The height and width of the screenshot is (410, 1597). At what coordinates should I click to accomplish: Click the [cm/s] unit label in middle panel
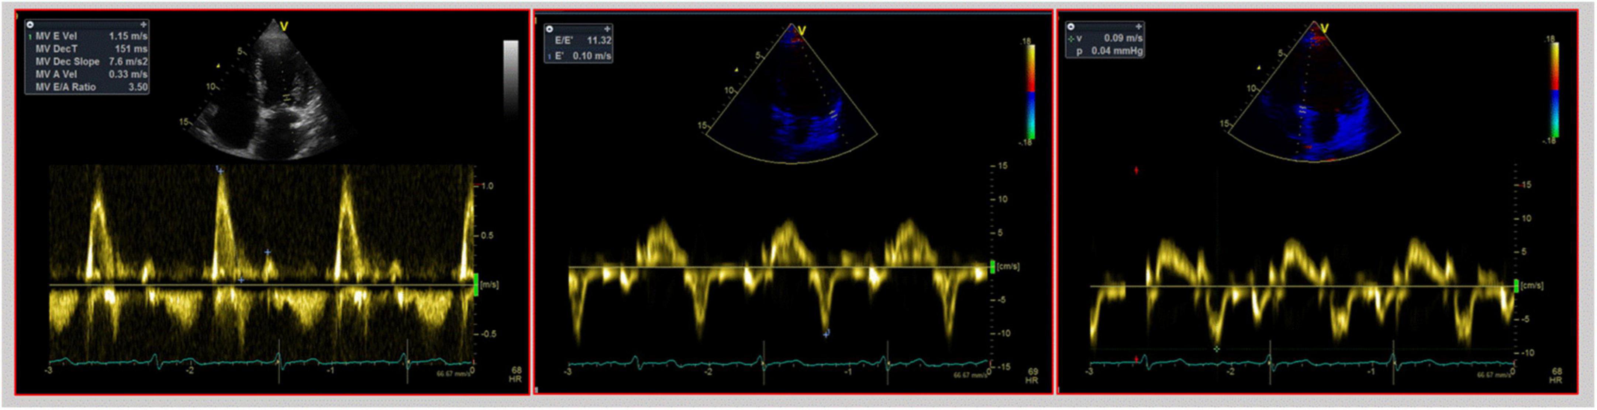click(x=1008, y=266)
